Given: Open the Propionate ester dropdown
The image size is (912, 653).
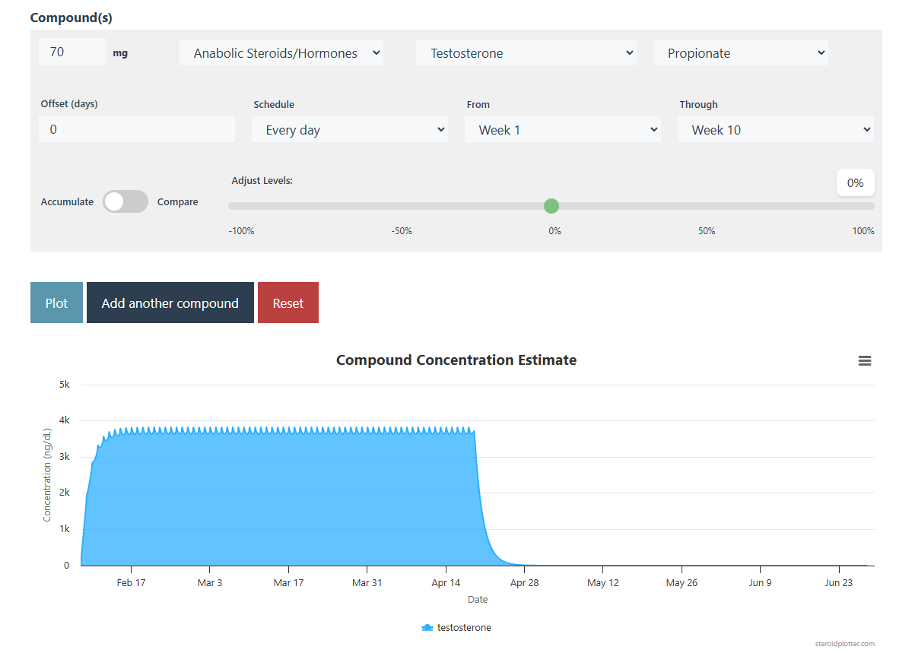Looking at the screenshot, I should (740, 53).
